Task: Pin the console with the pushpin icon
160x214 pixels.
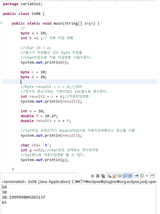Action: (137, 176)
